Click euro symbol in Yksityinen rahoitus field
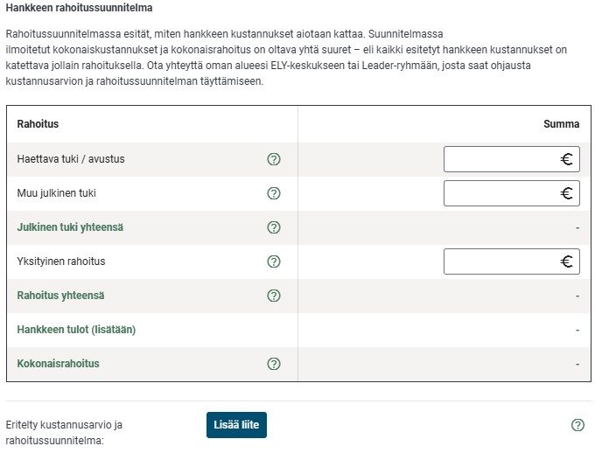Image resolution: width=602 pixels, height=460 pixels. tap(566, 261)
